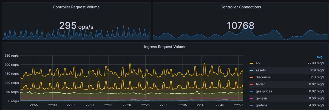Open the Ingress Request Volume panel title
The width and height of the screenshot is (329, 110).
point(165,47)
